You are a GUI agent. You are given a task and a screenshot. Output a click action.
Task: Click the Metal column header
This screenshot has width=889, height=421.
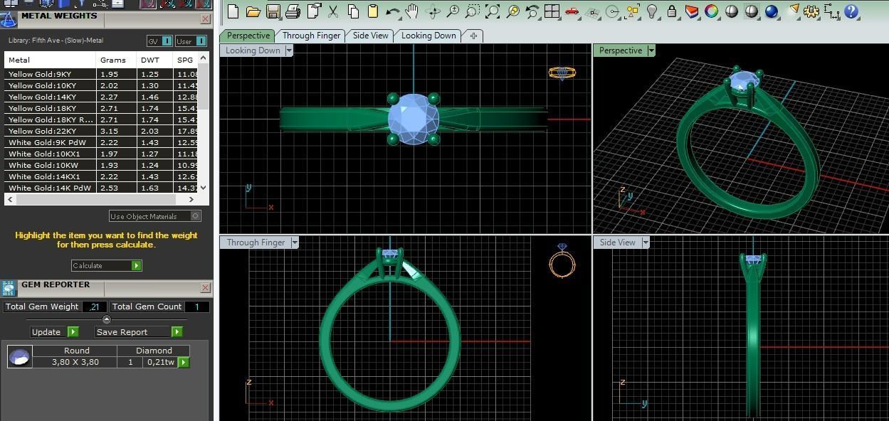click(50, 60)
